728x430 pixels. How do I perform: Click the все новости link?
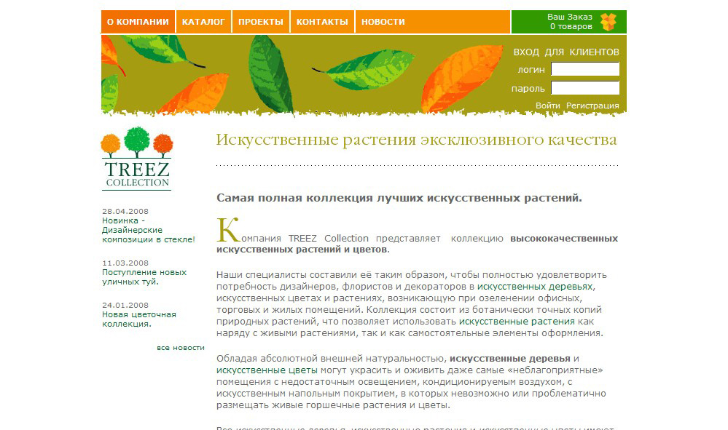click(x=181, y=348)
